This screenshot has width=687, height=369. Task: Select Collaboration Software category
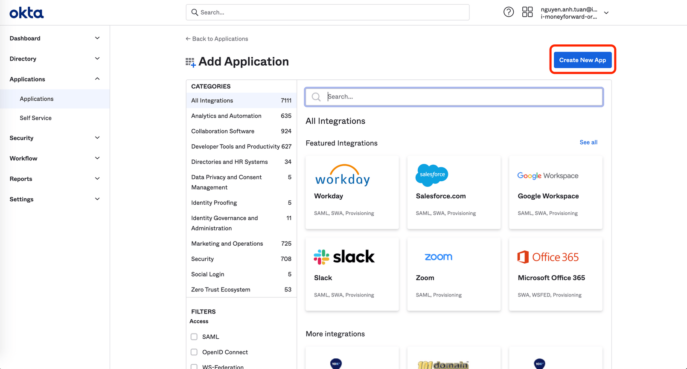coord(241,131)
